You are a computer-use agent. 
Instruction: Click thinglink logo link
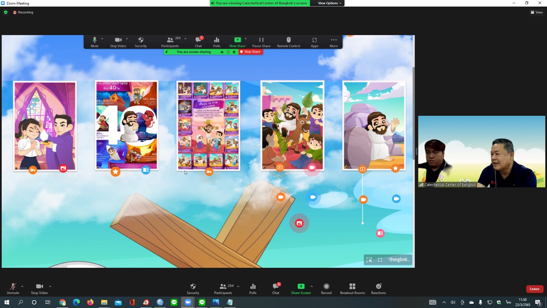399,260
